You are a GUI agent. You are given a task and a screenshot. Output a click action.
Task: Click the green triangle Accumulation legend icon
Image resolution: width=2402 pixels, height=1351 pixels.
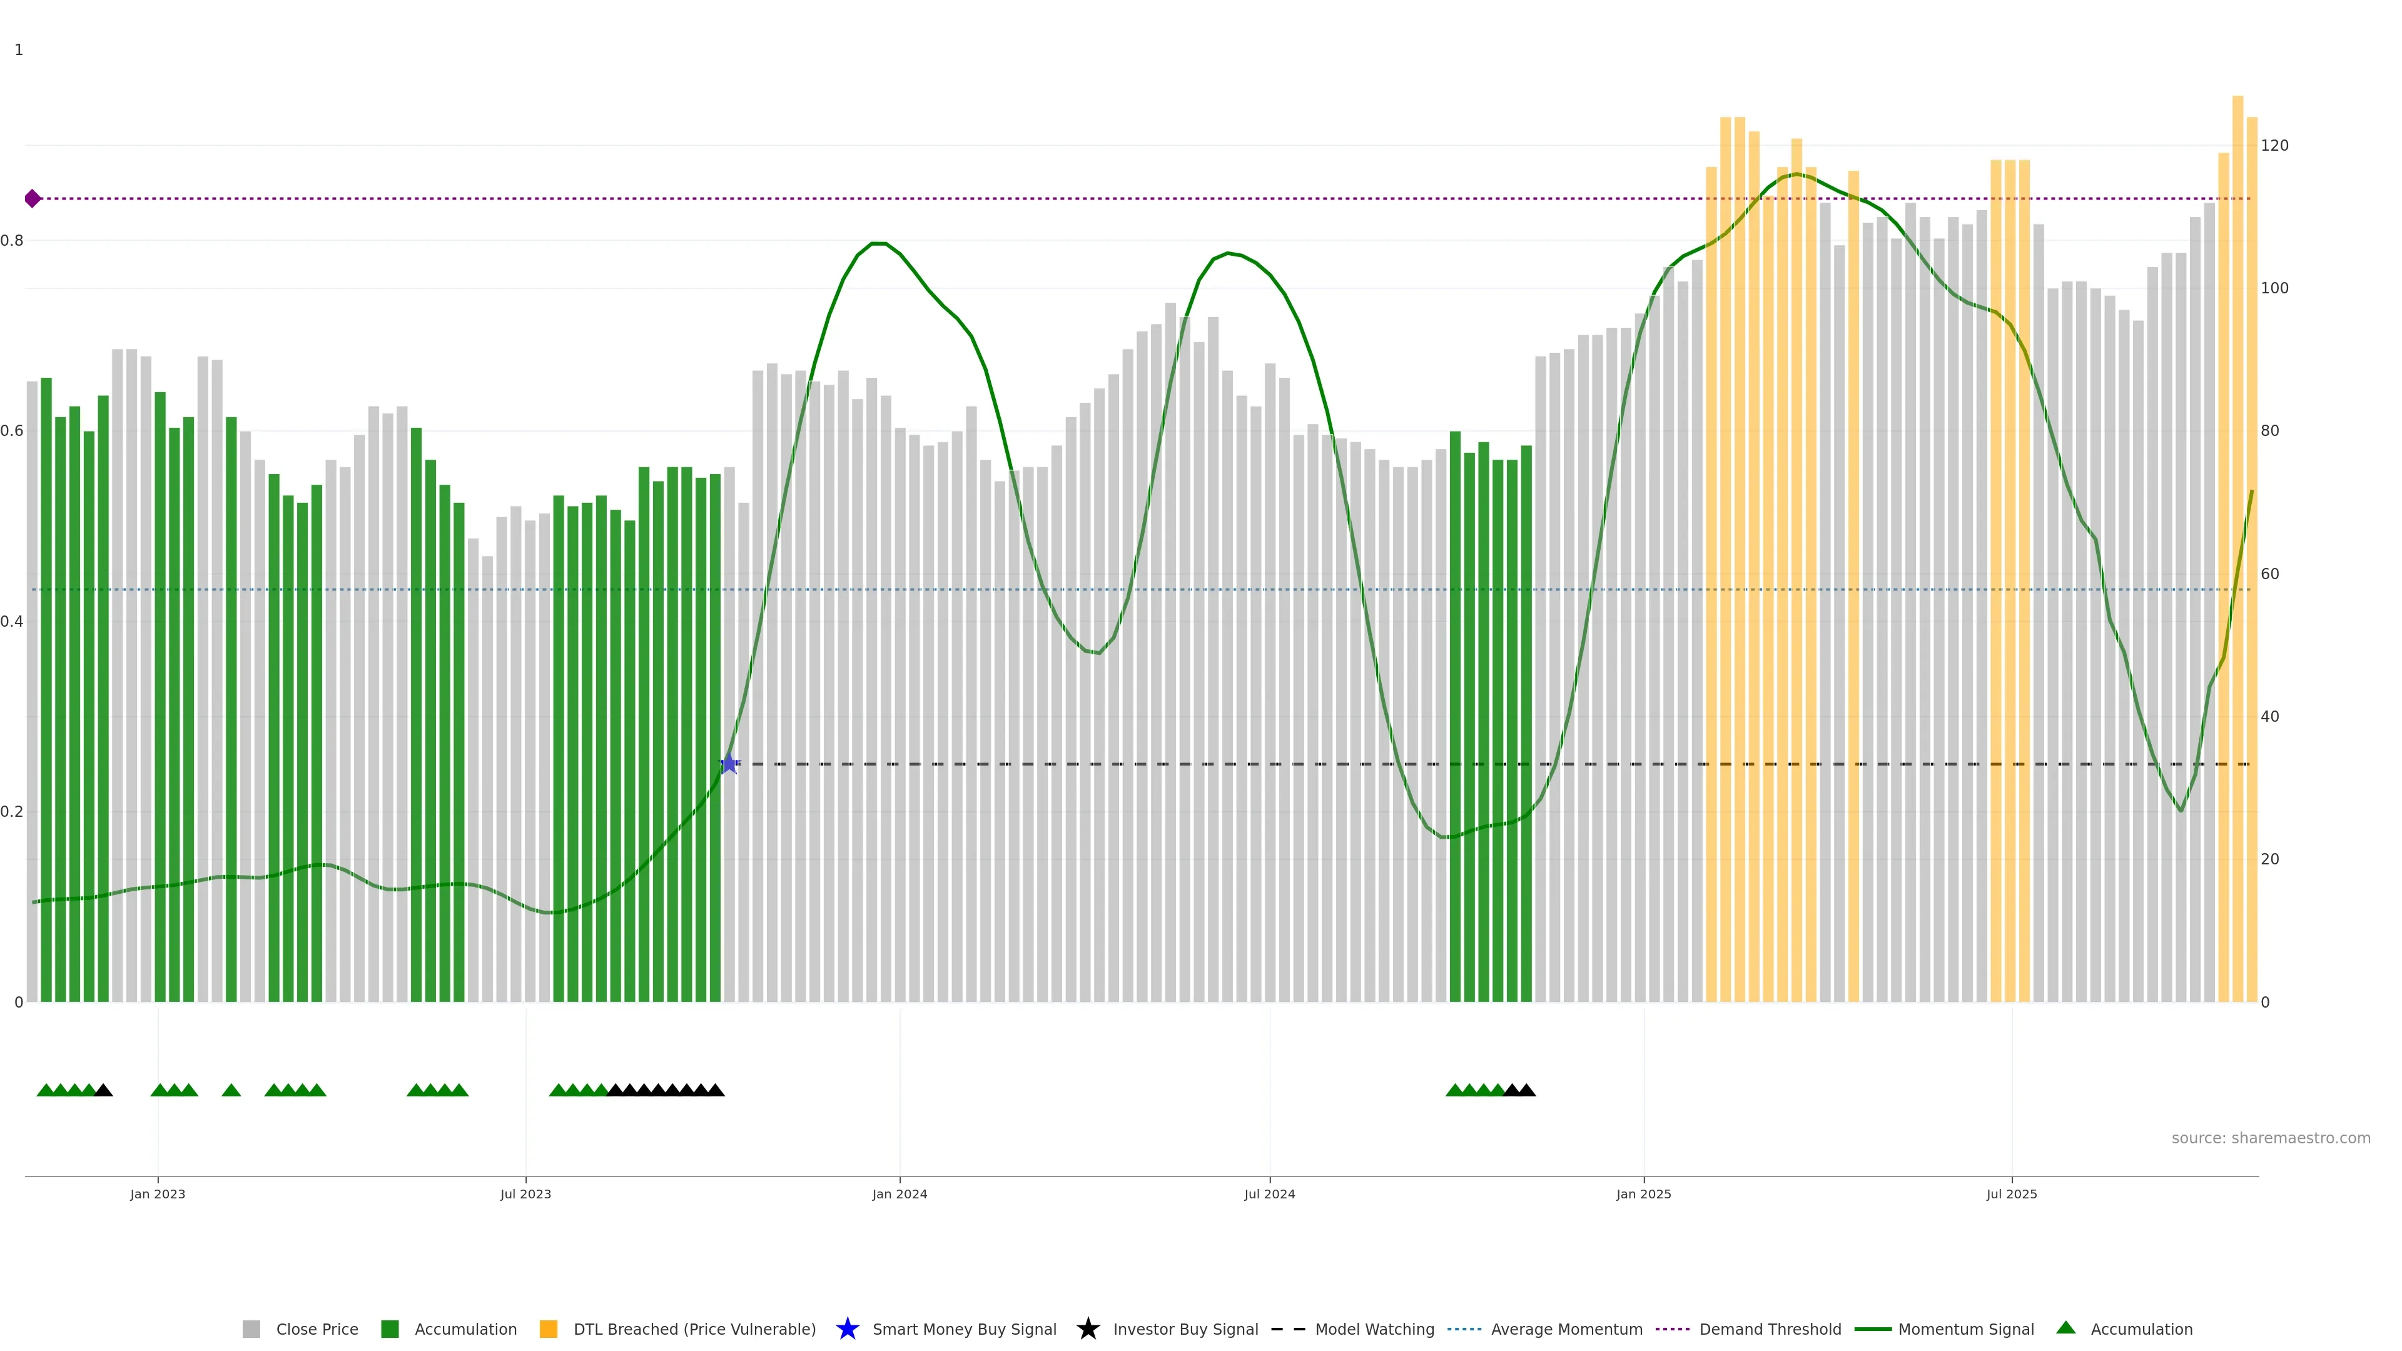2066,1328
